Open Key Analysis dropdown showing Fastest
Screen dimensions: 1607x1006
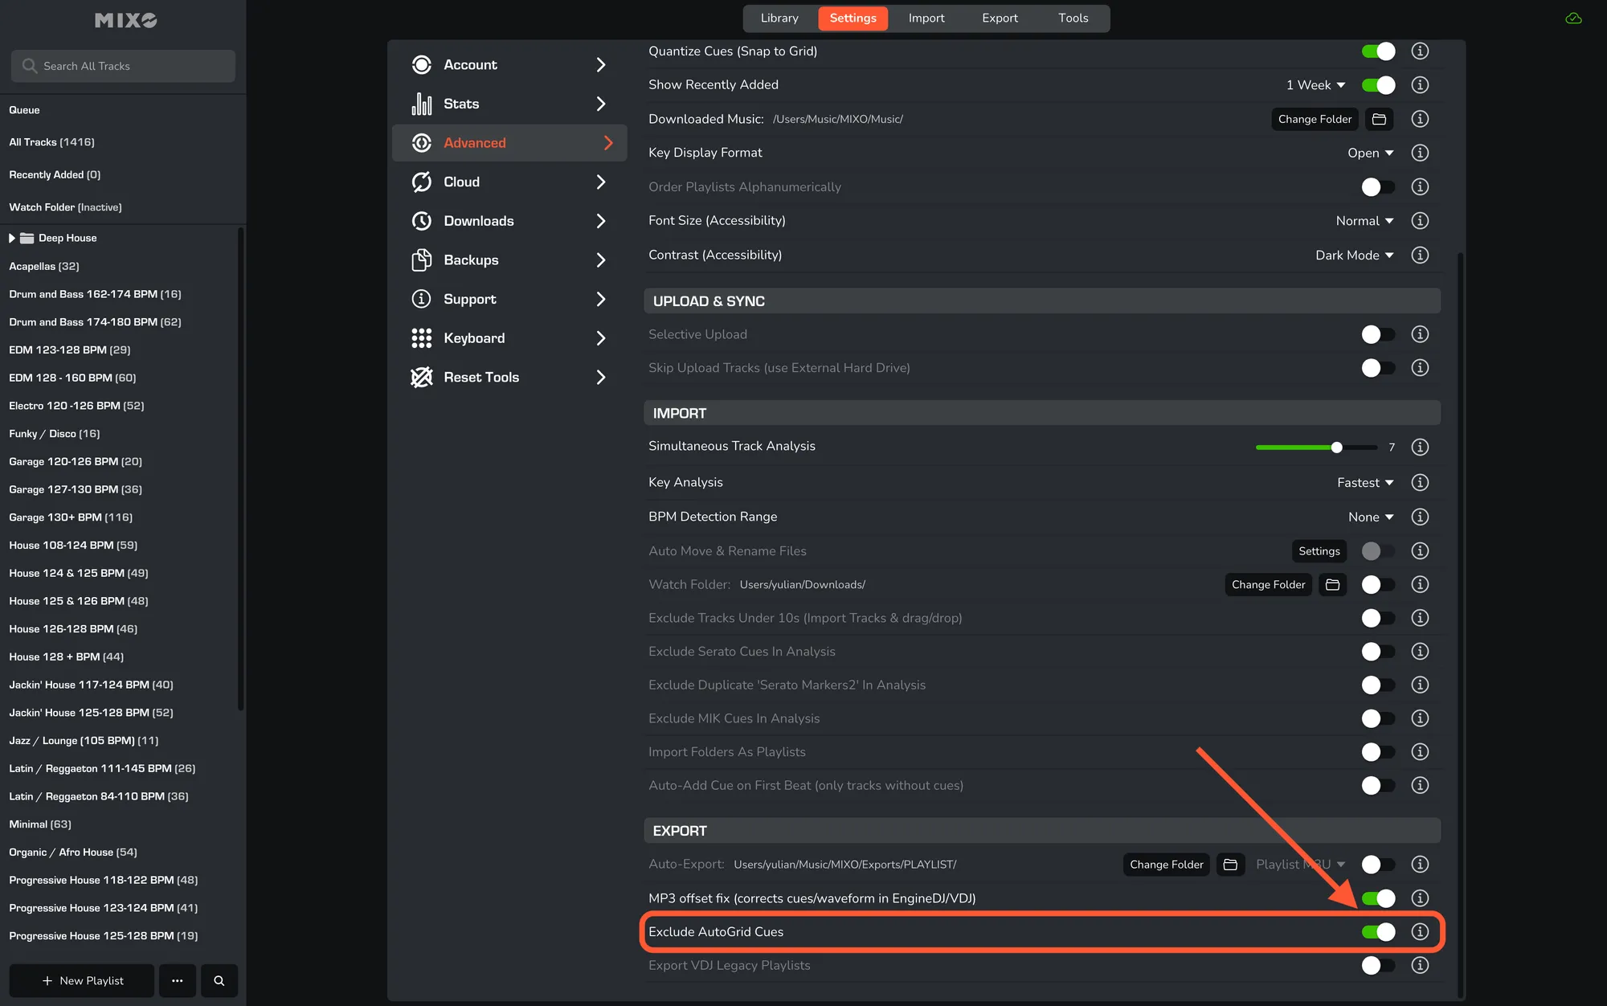pos(1365,483)
